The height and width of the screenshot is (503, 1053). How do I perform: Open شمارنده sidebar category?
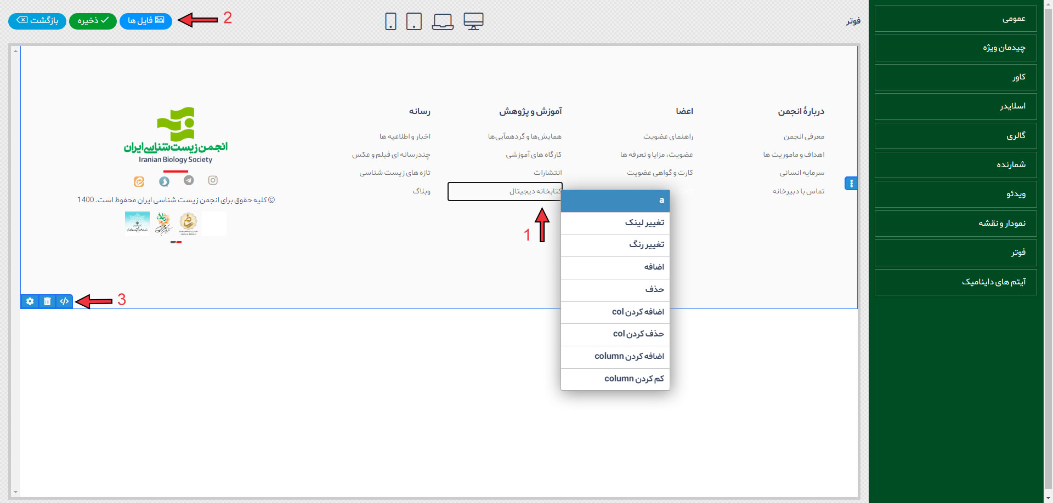point(955,165)
